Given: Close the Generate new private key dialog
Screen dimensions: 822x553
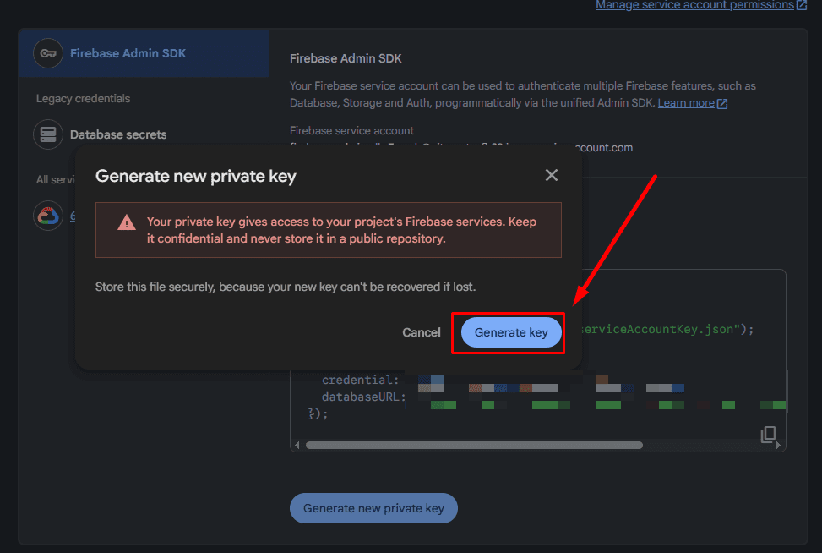Looking at the screenshot, I should (552, 175).
